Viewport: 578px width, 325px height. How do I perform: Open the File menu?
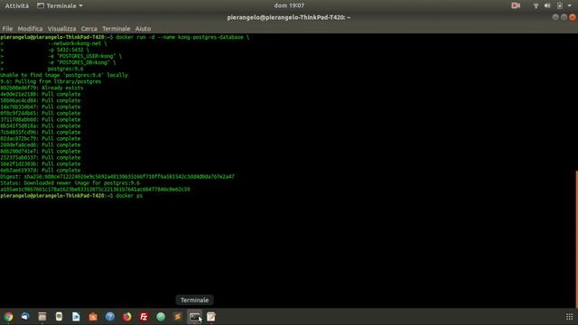[7, 28]
